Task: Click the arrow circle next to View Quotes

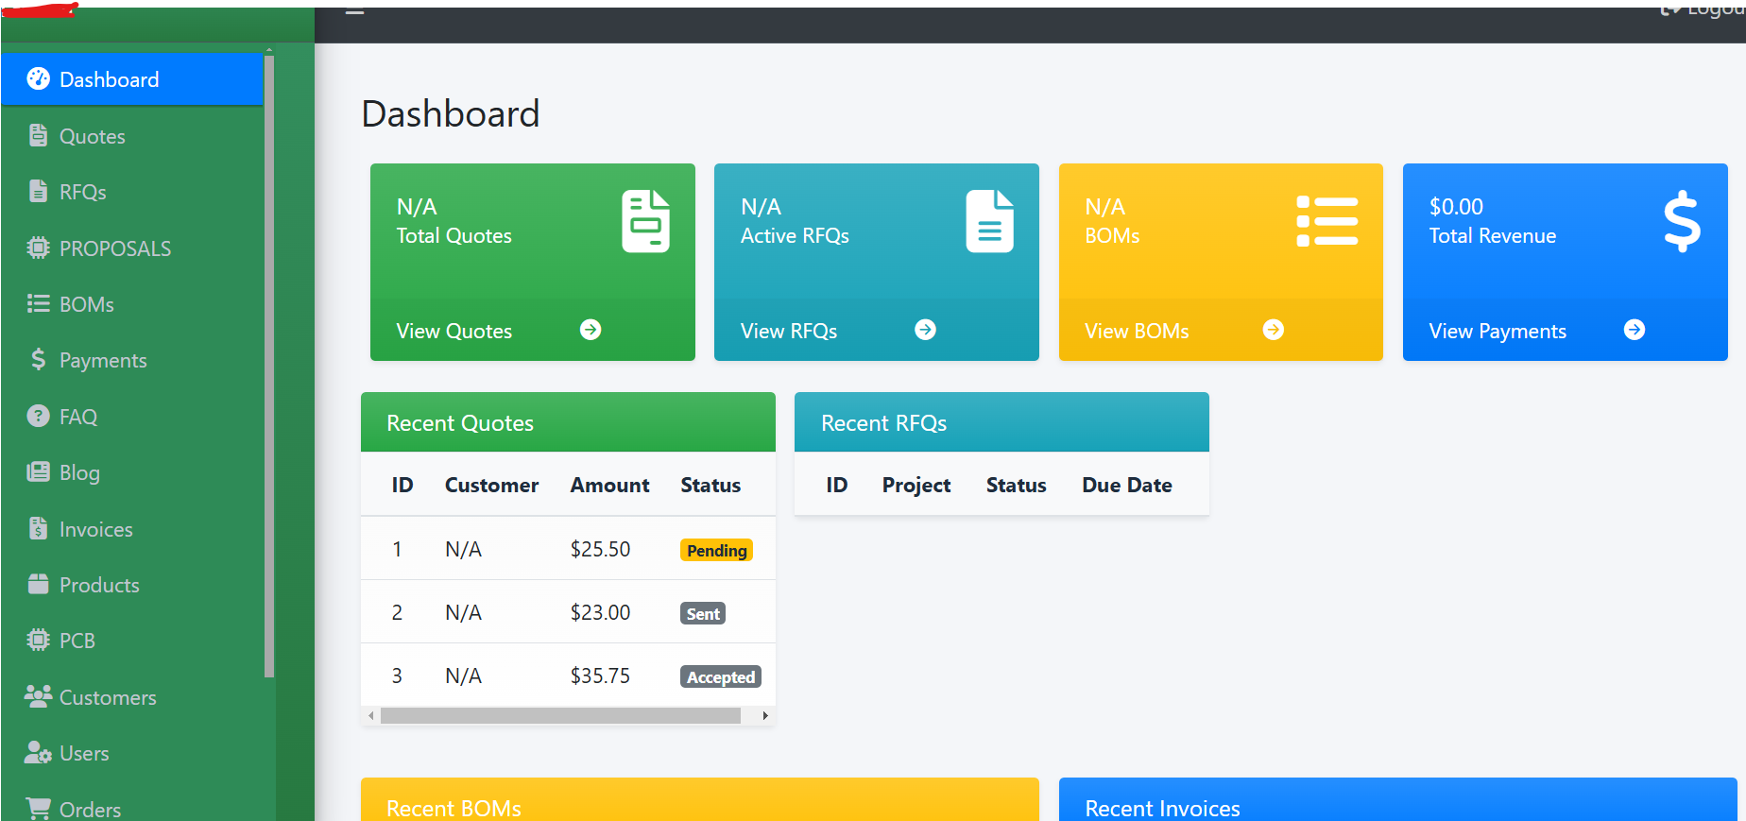Action: tap(591, 329)
